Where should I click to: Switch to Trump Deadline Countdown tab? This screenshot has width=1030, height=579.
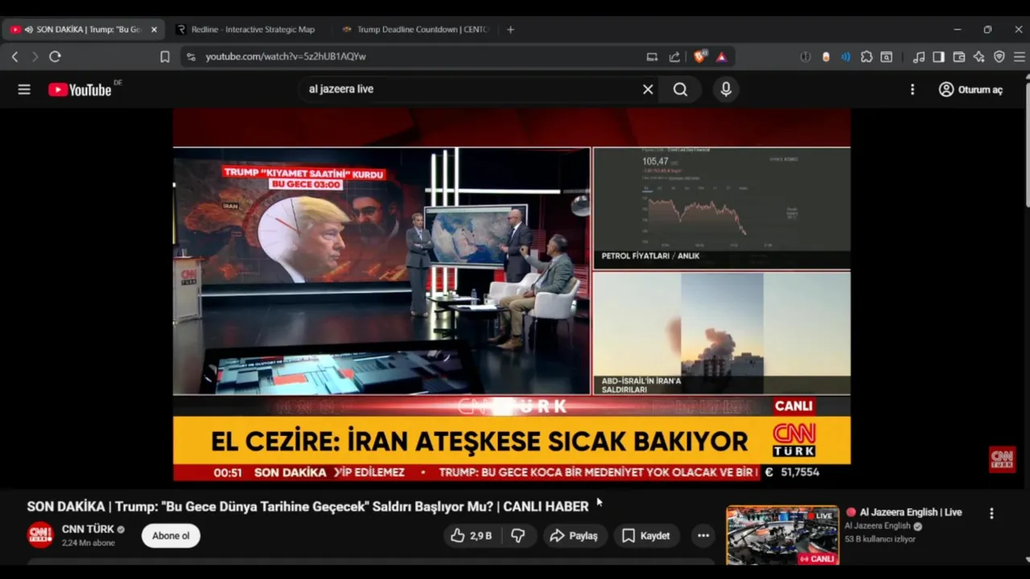point(414,29)
